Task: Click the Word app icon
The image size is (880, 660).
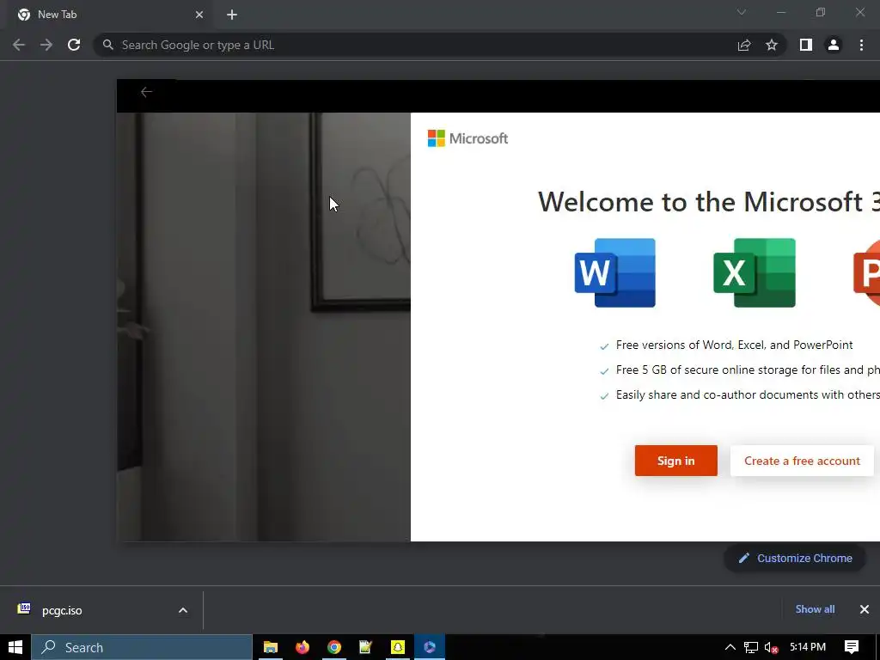Action: (x=615, y=272)
